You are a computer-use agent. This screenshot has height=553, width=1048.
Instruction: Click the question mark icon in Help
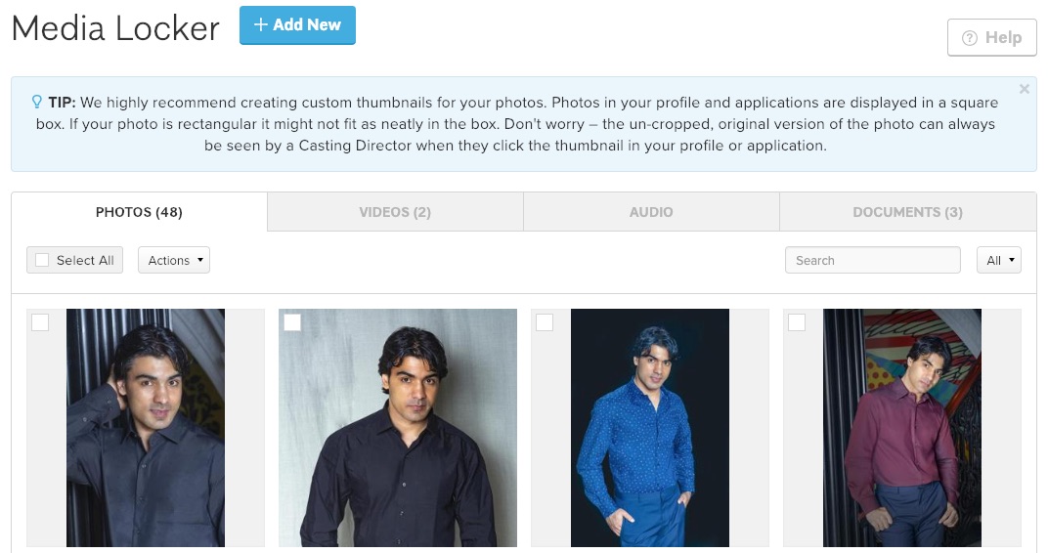970,38
